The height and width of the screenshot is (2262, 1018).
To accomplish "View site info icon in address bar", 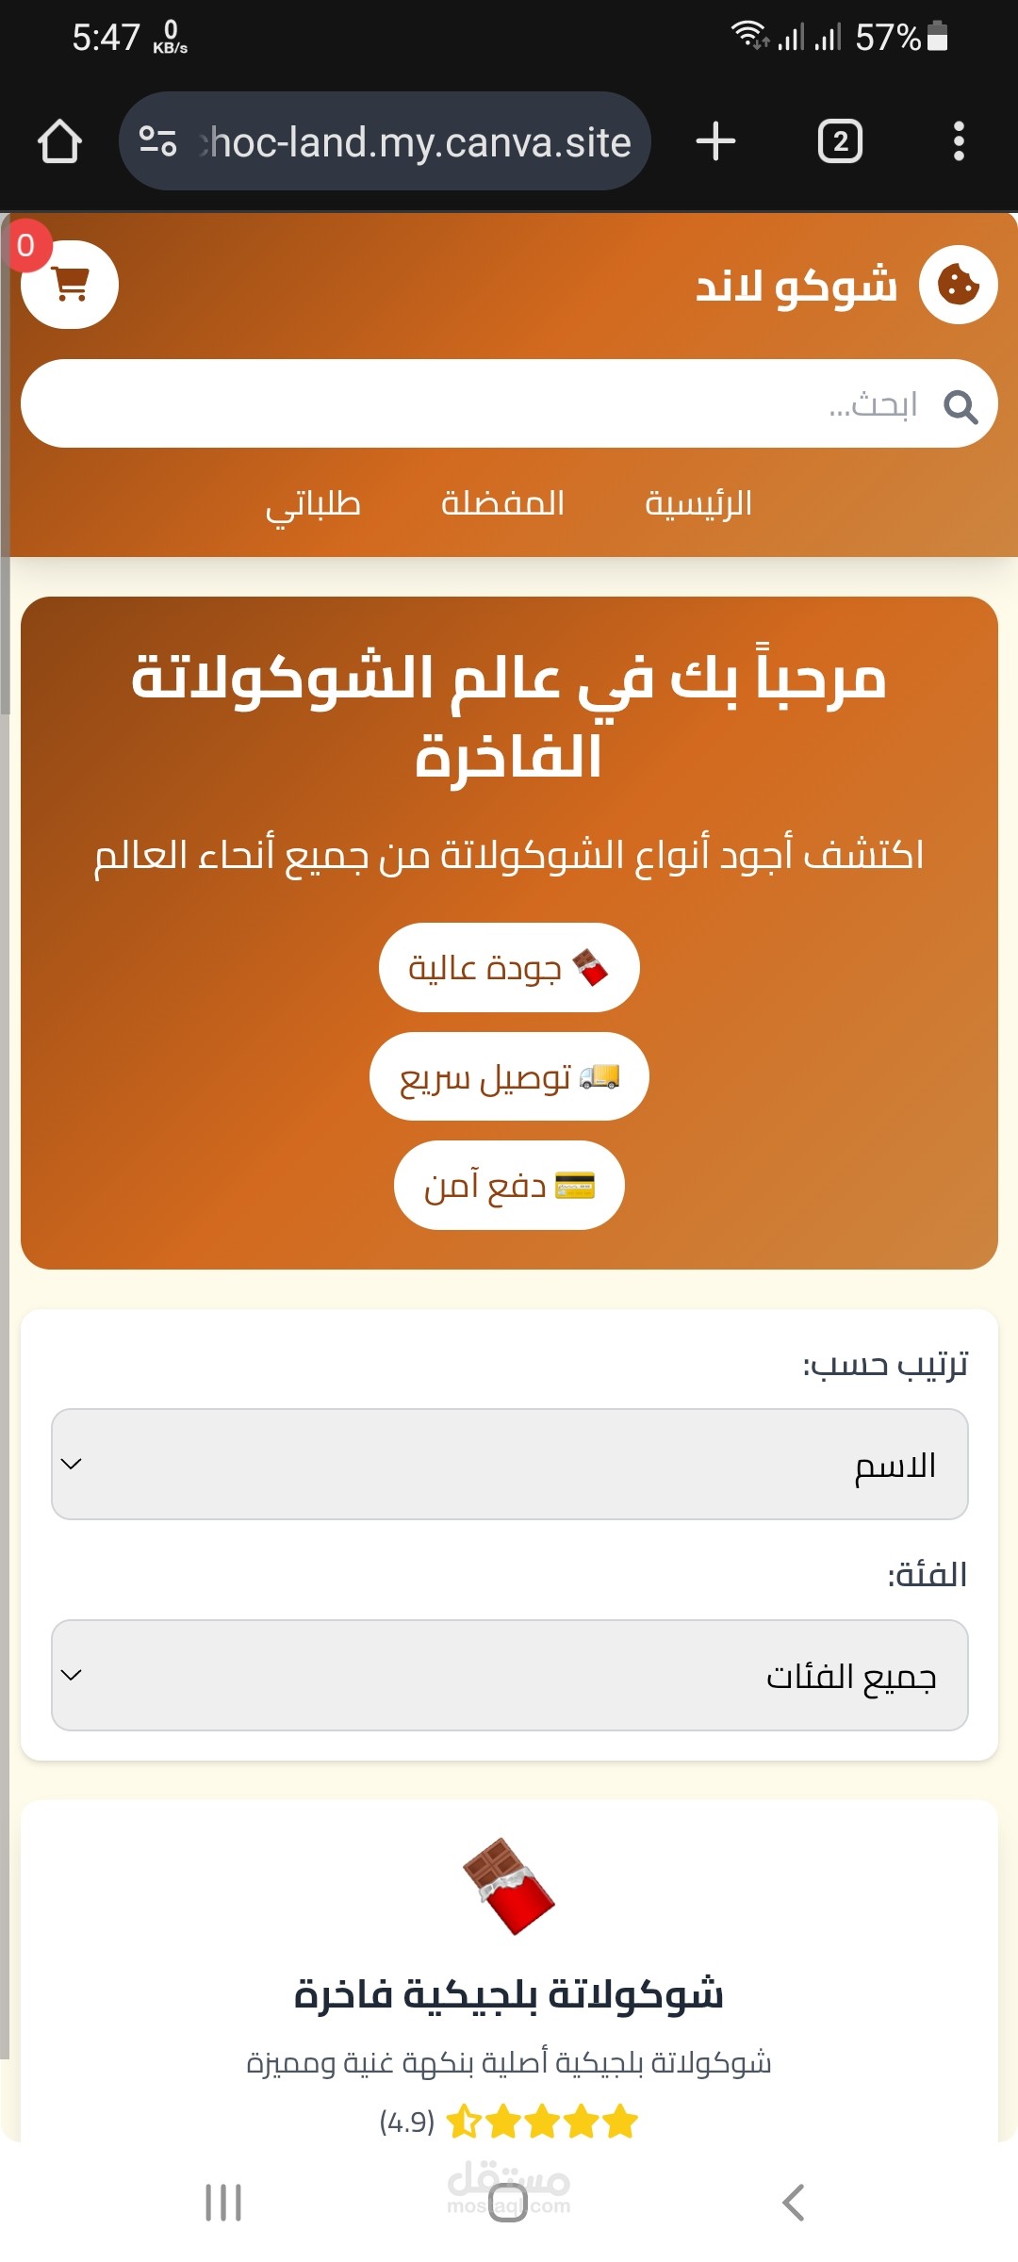I will click(157, 141).
